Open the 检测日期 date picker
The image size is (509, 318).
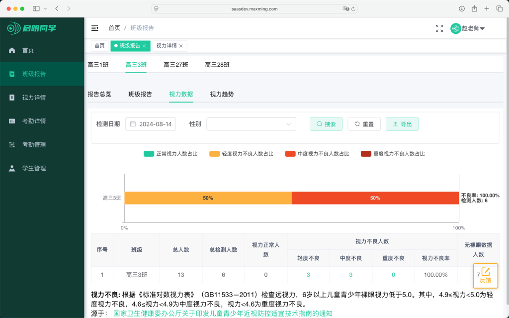(x=152, y=124)
